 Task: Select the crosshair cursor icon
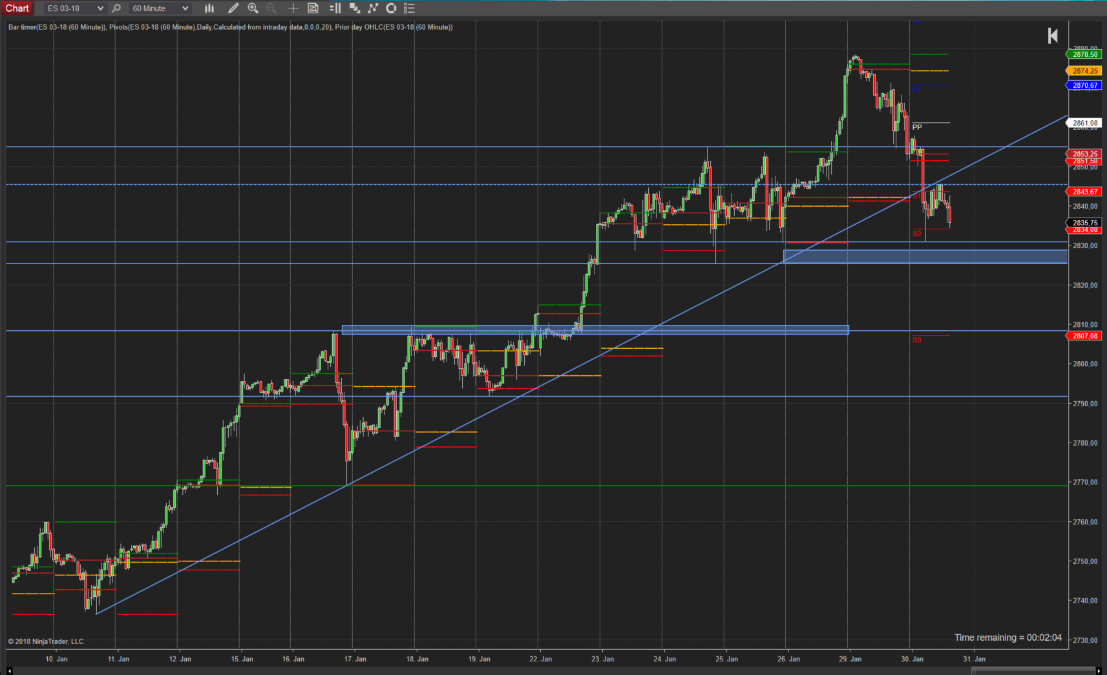[293, 8]
